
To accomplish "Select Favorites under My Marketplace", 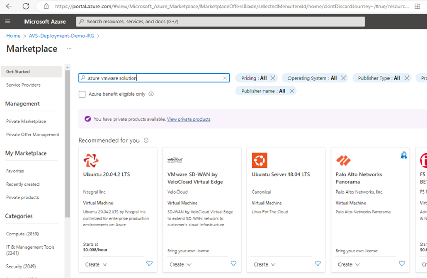I will (x=15, y=171).
